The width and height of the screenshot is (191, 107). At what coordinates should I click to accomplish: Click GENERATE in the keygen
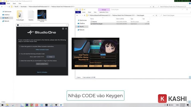point(81,66)
